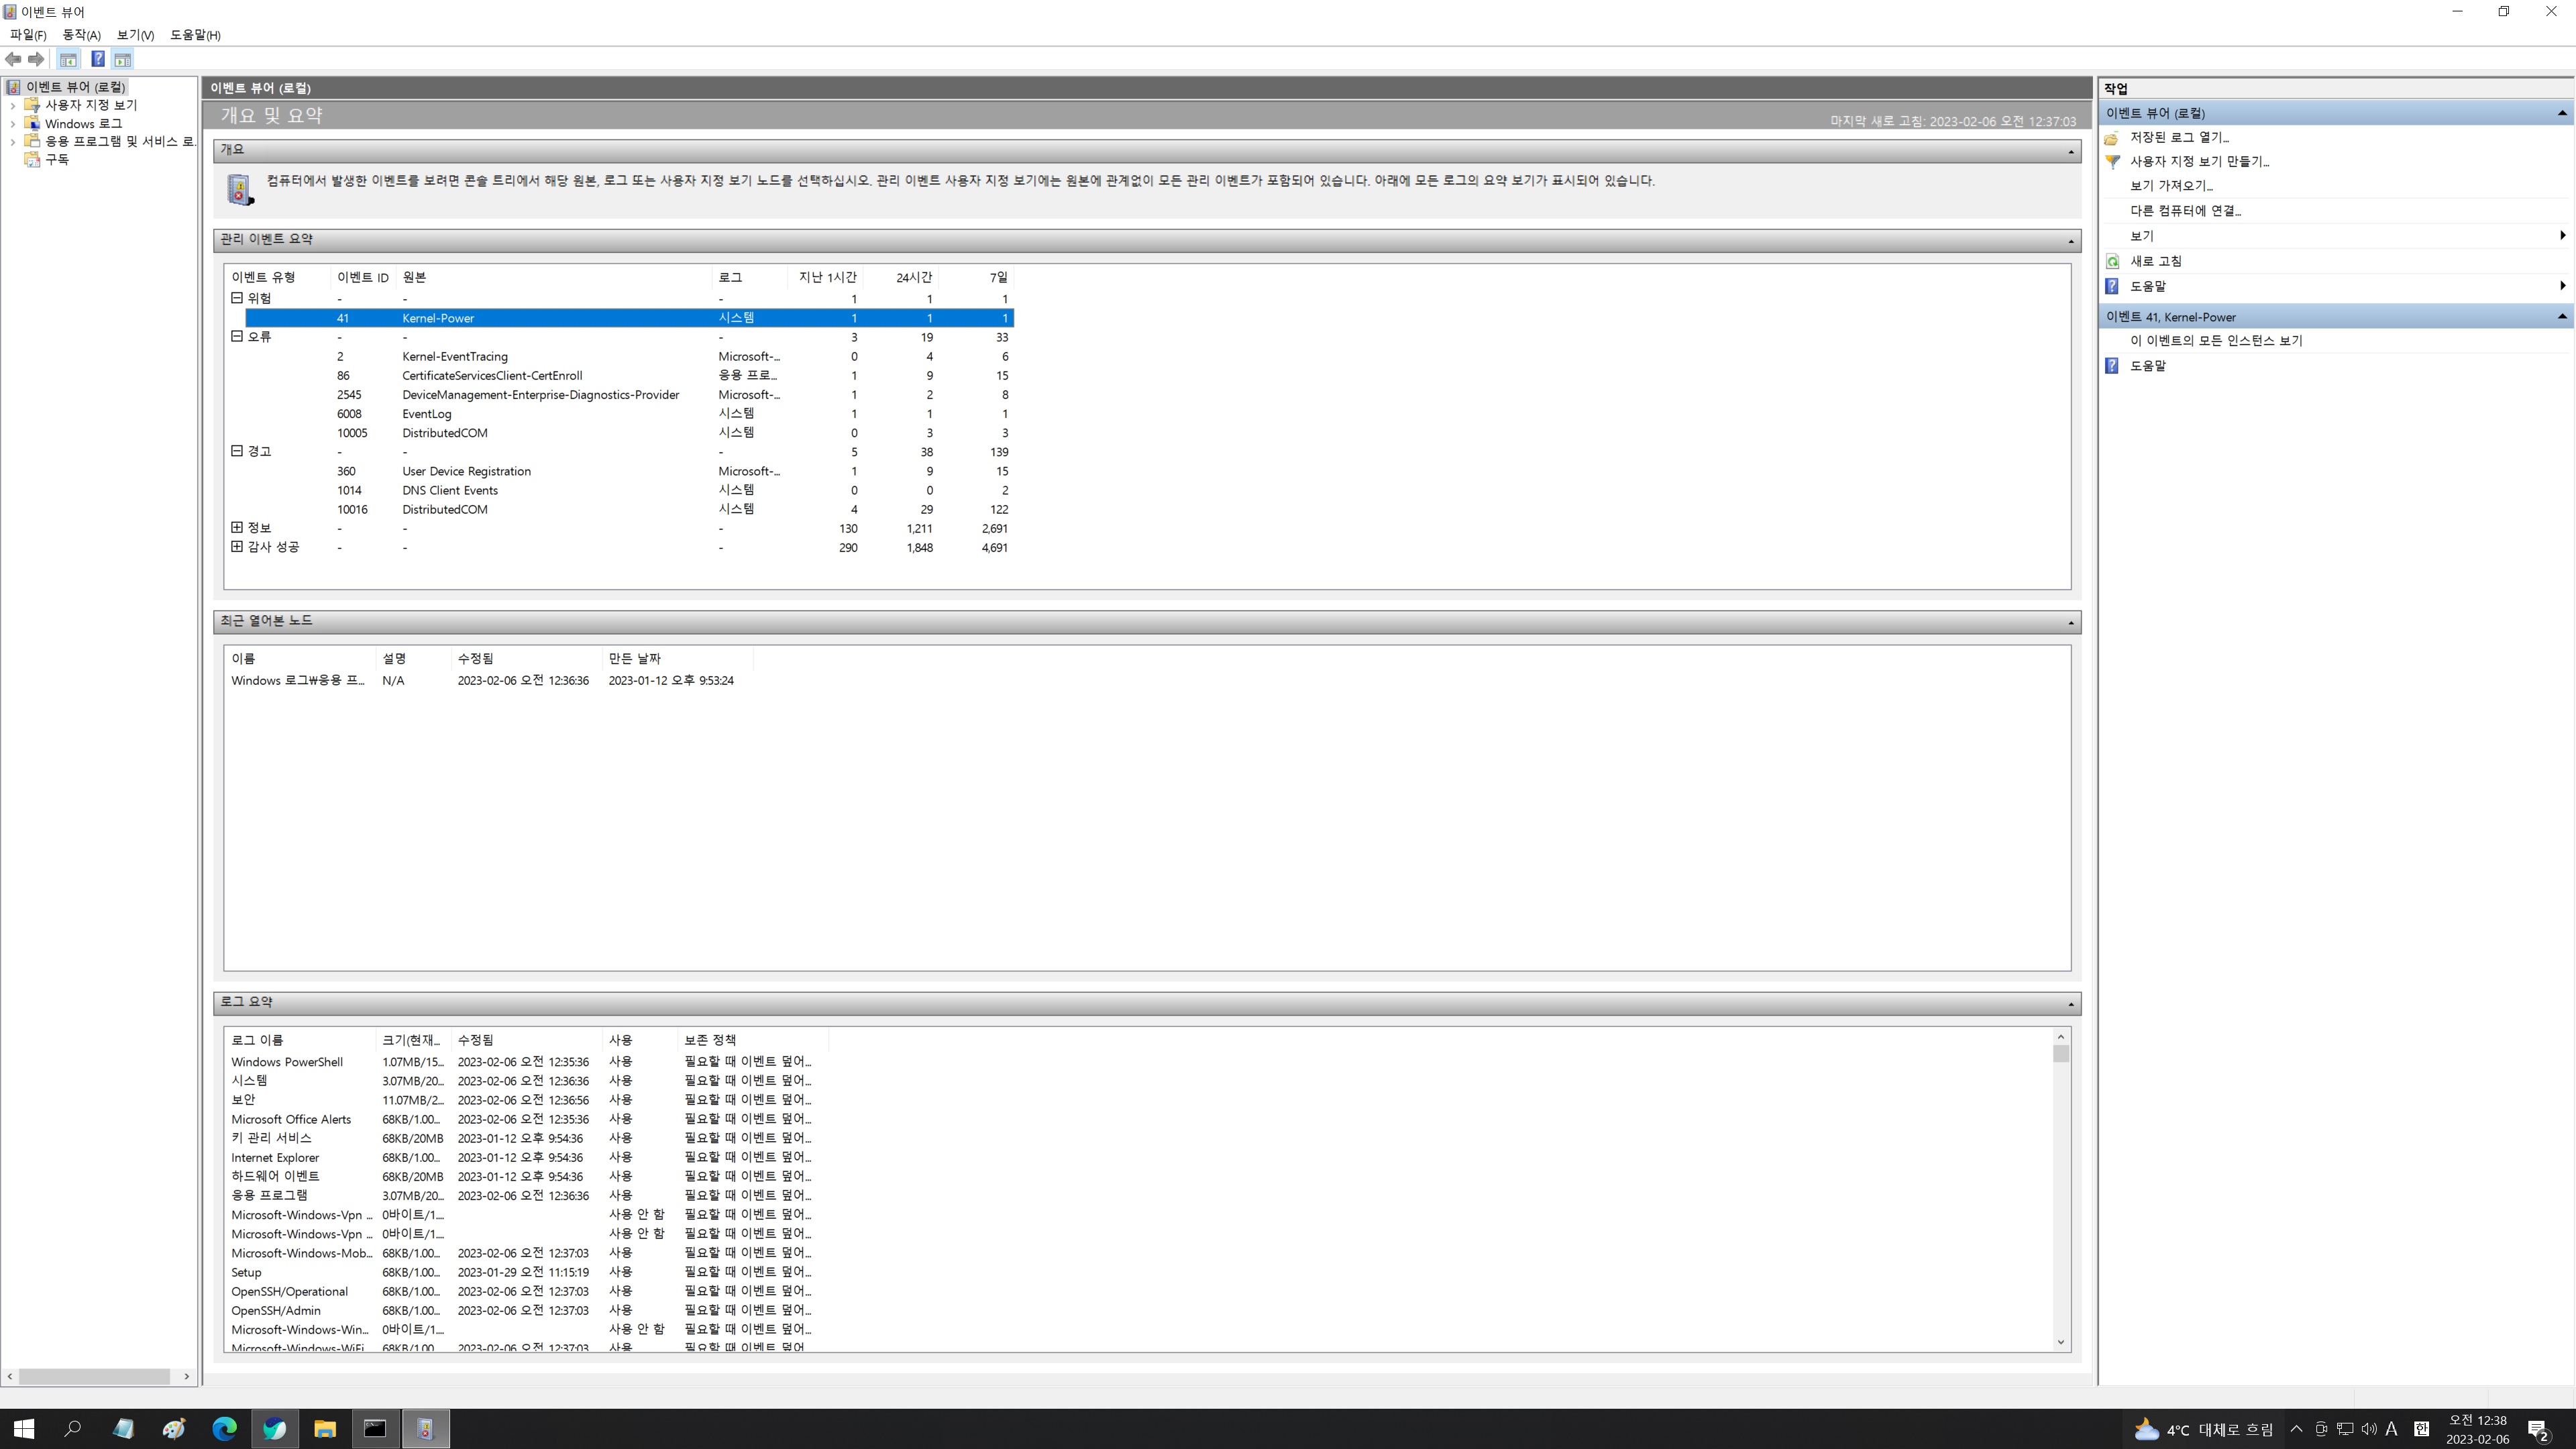Screen dimensions: 2576x1449
Task: Toggle the action pane toolbar icon
Action: (x=122, y=60)
